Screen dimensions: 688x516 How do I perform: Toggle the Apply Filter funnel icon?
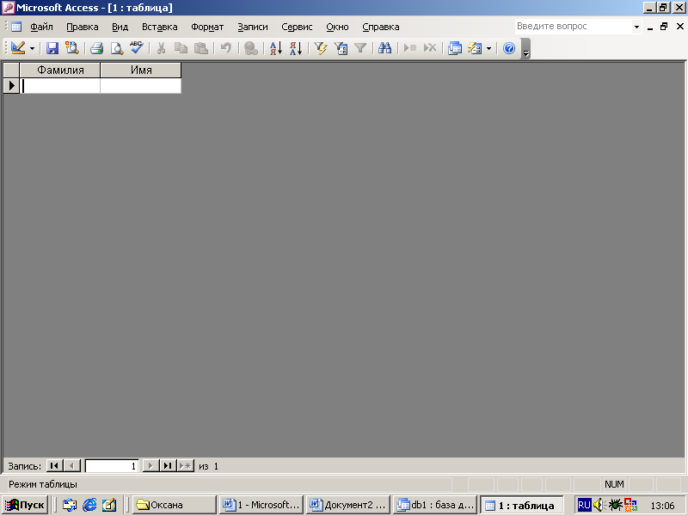pos(360,48)
